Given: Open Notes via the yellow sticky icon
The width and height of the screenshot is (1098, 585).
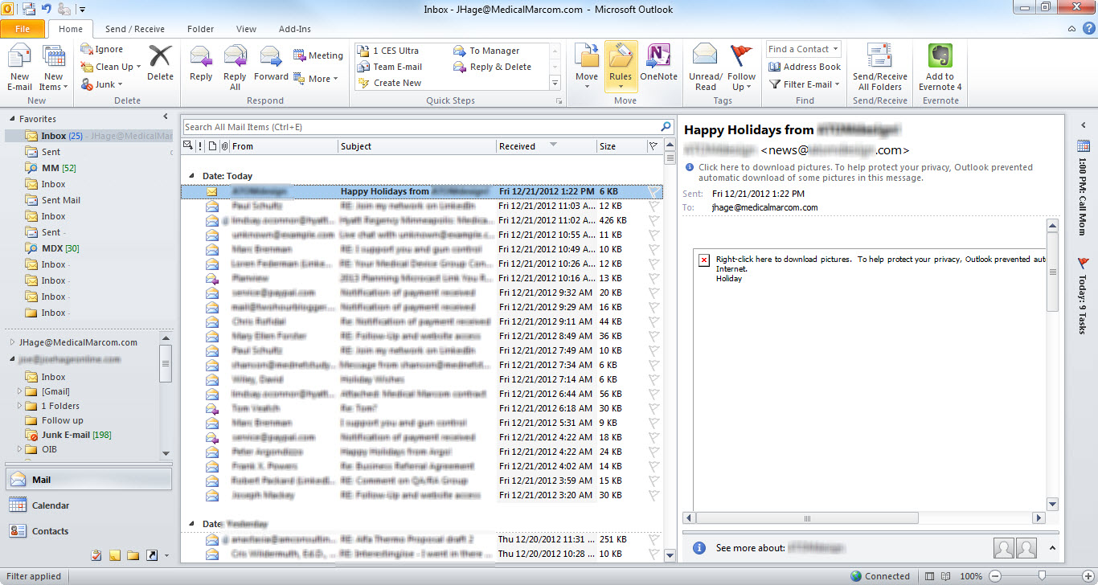Looking at the screenshot, I should (x=115, y=555).
